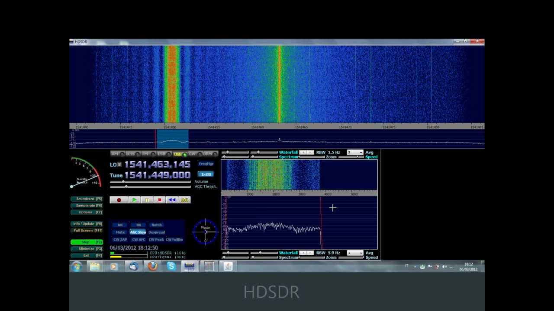Click the highlighted filter passband in RF spectrum
Screen dimensions: 554x311
point(172,139)
